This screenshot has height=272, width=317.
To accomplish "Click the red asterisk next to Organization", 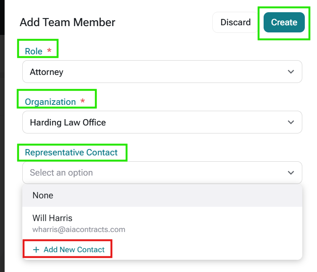I will click(82, 101).
